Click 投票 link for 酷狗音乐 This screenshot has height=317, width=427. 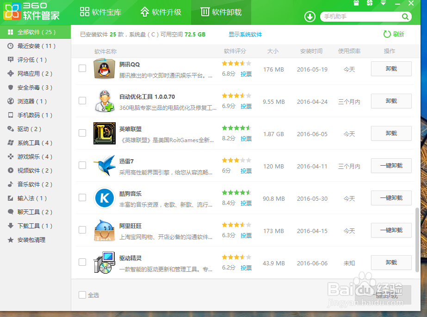pos(246,203)
